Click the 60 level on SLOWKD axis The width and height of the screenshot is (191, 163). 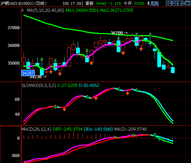(17, 99)
